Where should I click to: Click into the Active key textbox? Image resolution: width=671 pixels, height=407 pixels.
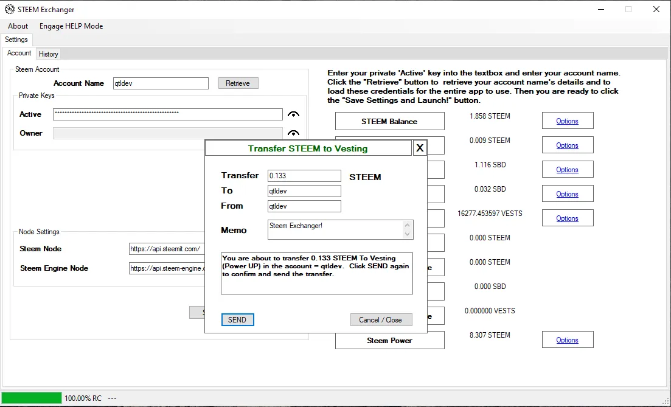click(x=168, y=114)
